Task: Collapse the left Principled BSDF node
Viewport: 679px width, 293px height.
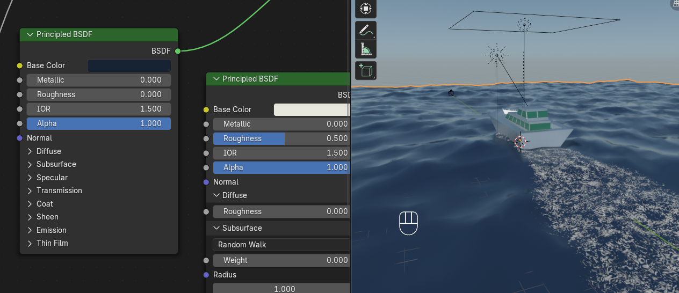Action: [30, 34]
